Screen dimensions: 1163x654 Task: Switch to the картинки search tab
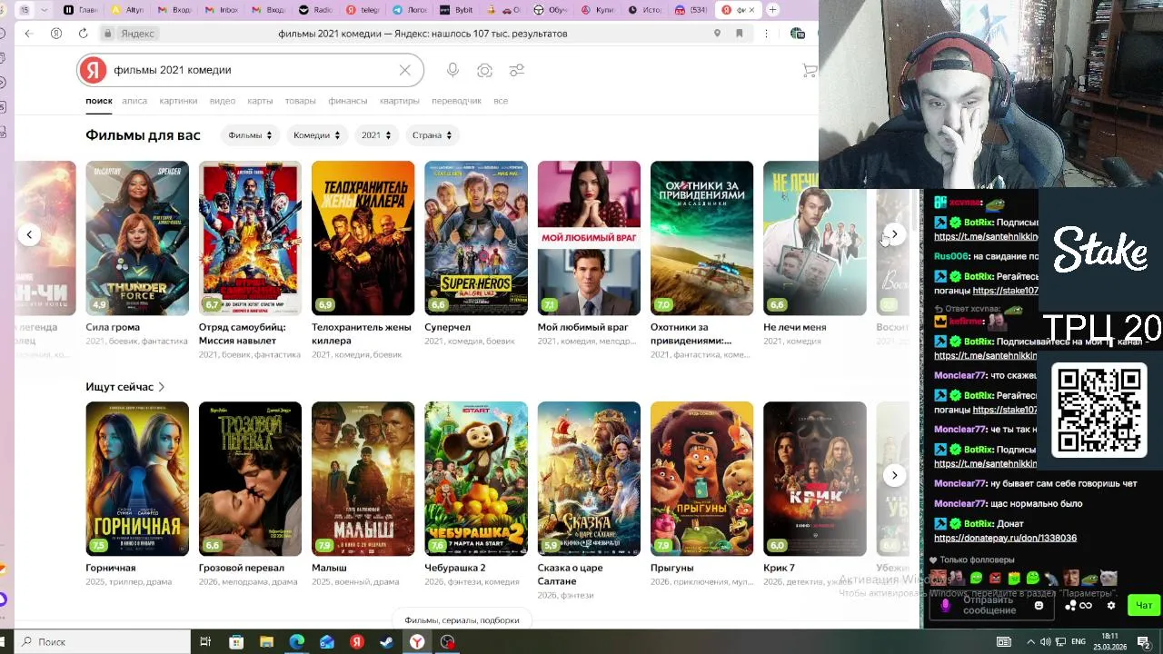coord(178,101)
